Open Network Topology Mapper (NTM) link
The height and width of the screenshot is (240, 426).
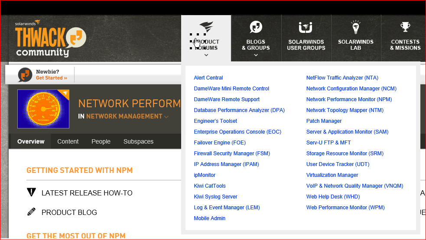click(x=345, y=110)
